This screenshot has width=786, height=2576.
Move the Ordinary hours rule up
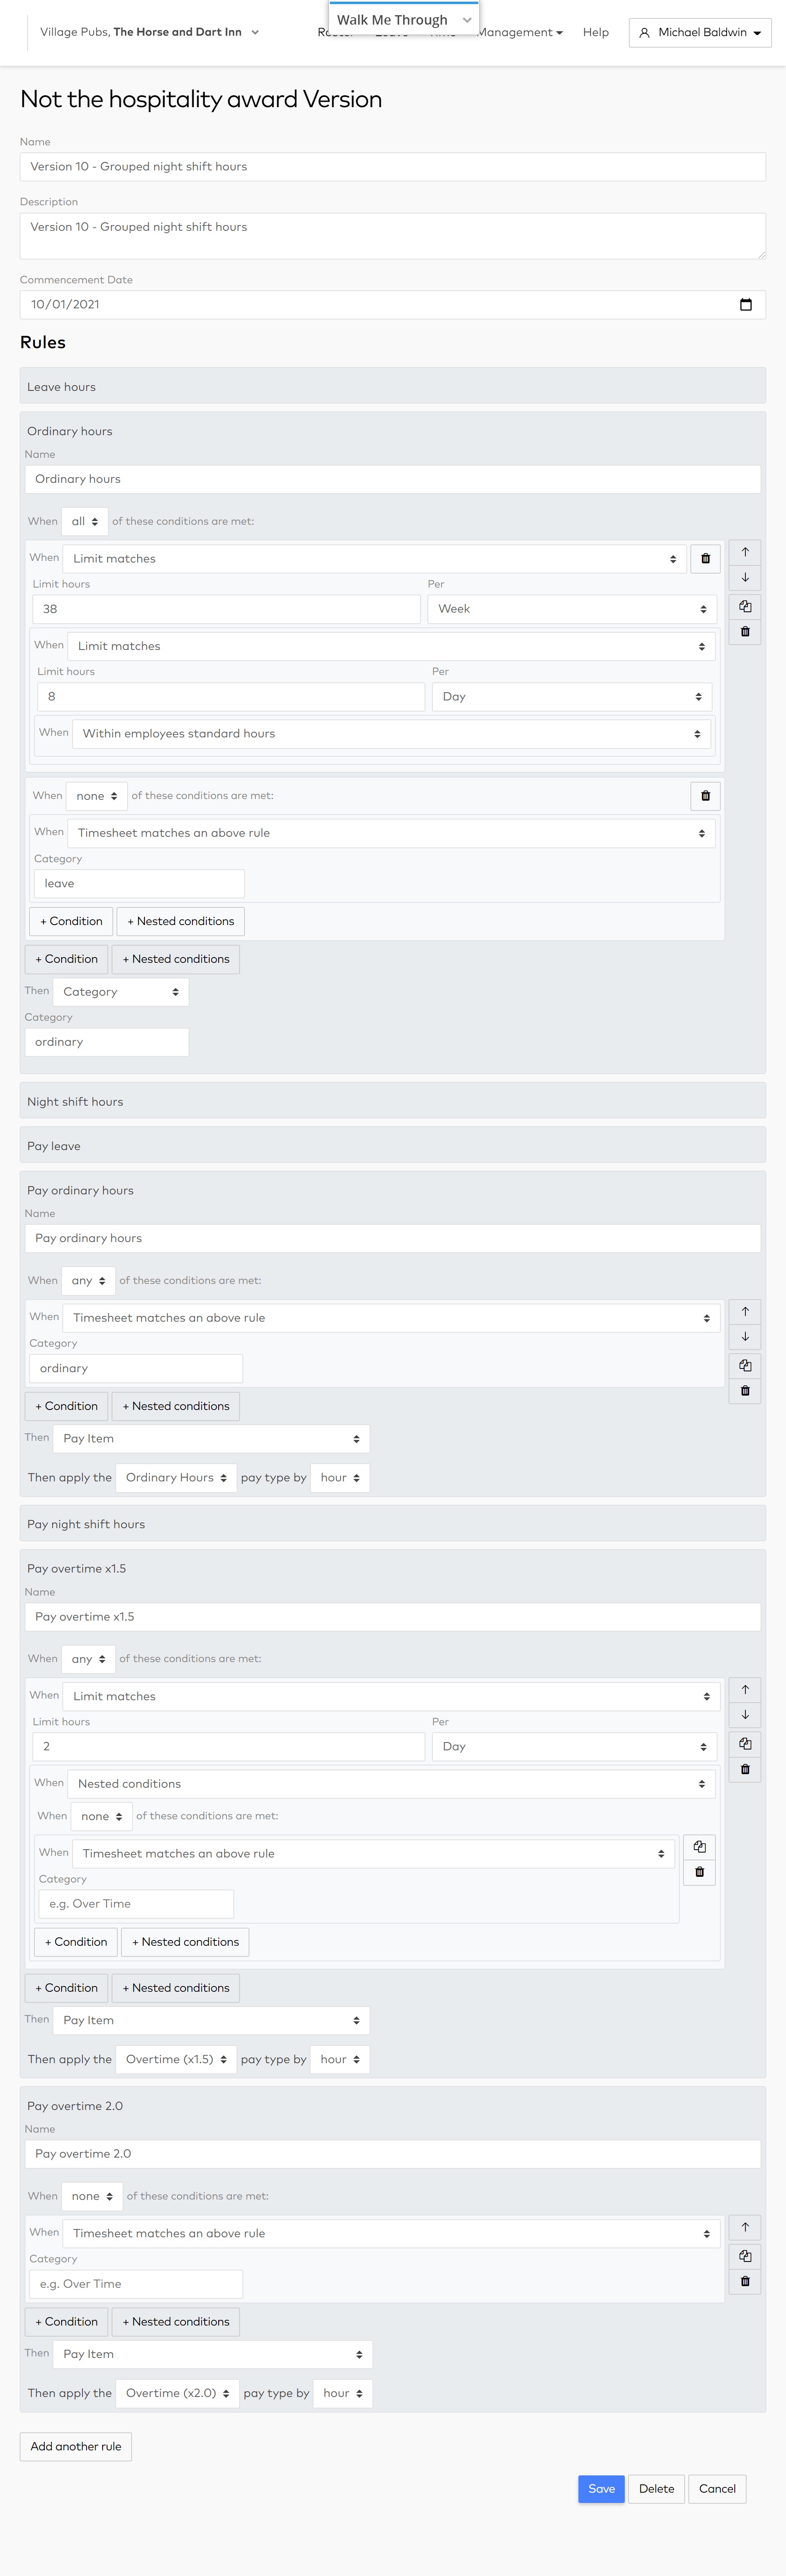point(745,552)
